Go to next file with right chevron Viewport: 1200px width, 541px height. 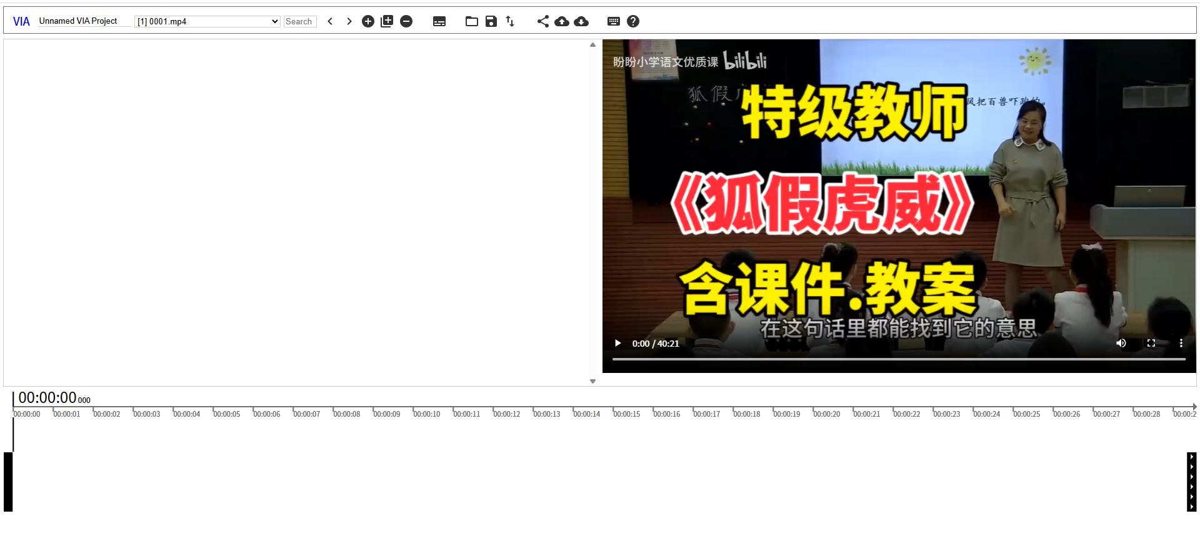349,21
